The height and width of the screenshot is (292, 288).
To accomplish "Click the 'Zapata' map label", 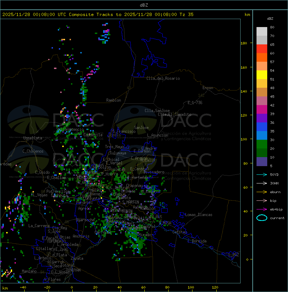I will tap(77, 258).
